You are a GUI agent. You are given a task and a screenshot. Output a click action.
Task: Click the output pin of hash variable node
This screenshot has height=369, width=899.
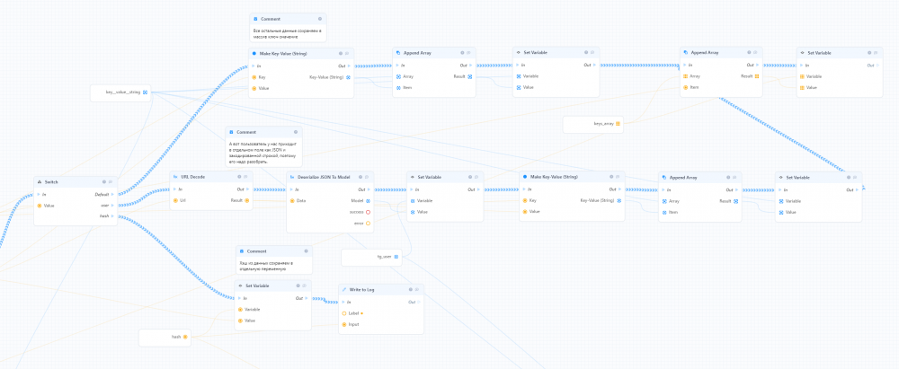click(185, 337)
